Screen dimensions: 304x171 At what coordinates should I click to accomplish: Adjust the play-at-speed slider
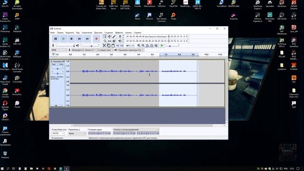tap(172, 46)
